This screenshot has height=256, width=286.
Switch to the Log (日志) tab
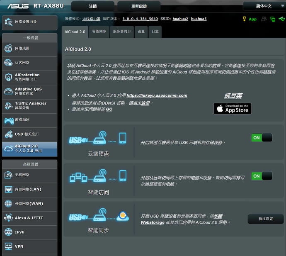coord(155,32)
